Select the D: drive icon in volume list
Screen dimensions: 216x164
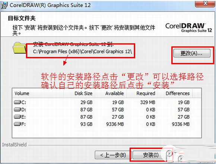[18, 109]
